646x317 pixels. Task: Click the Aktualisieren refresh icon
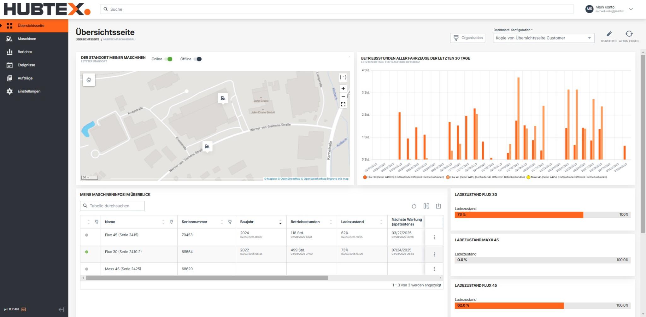click(629, 34)
